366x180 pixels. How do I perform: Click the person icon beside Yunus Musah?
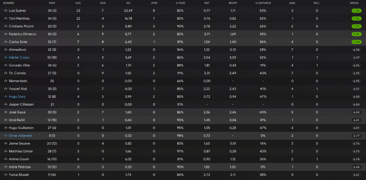tap(6, 175)
